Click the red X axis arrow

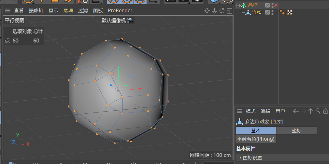coord(139,89)
